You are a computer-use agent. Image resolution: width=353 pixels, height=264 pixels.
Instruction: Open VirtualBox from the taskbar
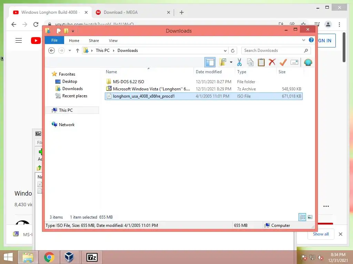click(69, 257)
